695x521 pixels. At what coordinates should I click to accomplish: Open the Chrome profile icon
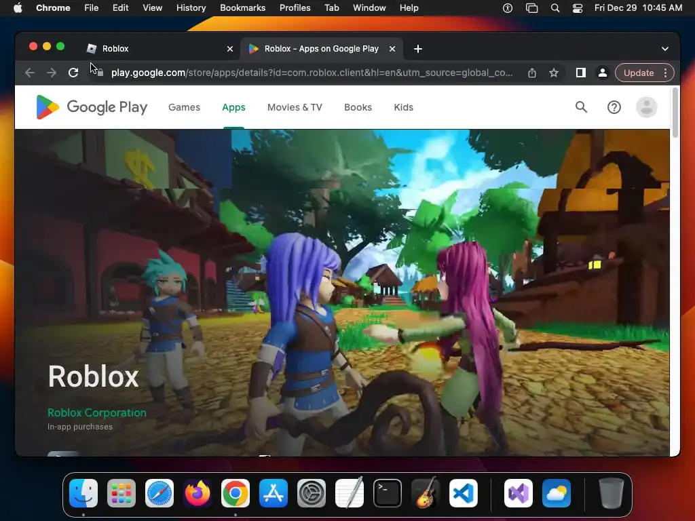coord(603,73)
